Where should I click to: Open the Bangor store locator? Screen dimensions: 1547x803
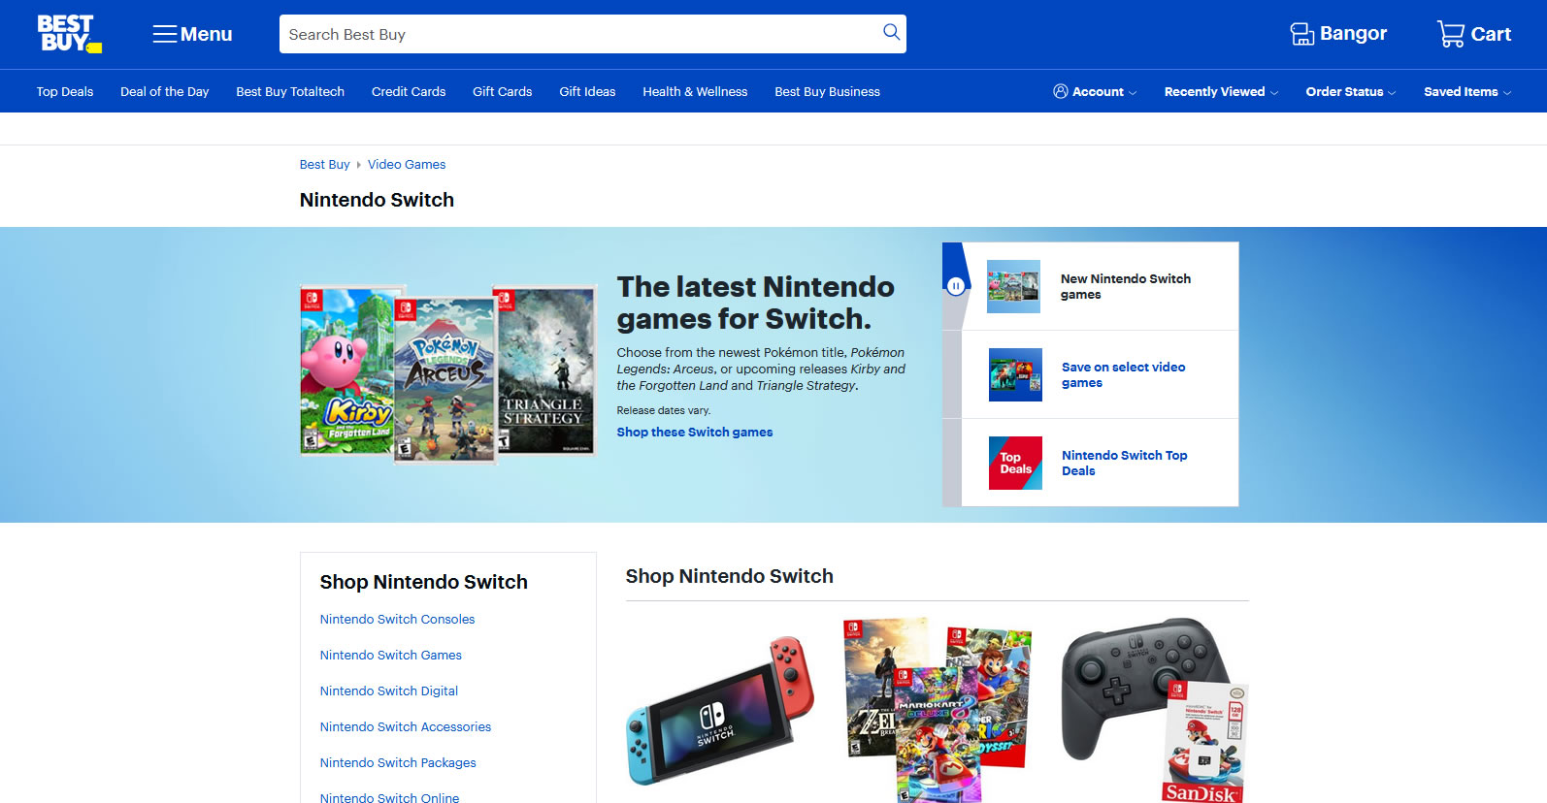[x=1338, y=34]
